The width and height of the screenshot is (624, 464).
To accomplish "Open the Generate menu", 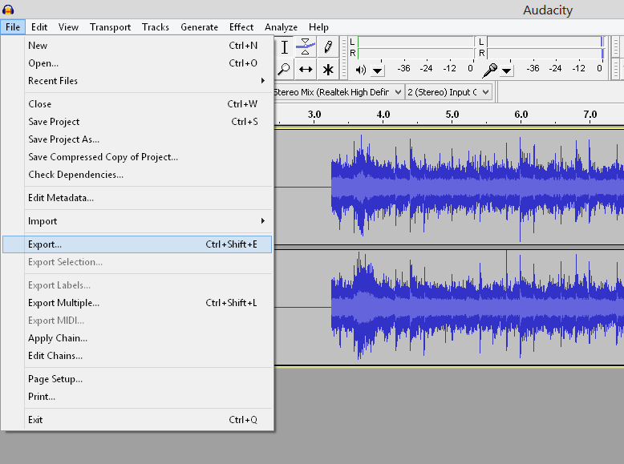I will pos(200,27).
